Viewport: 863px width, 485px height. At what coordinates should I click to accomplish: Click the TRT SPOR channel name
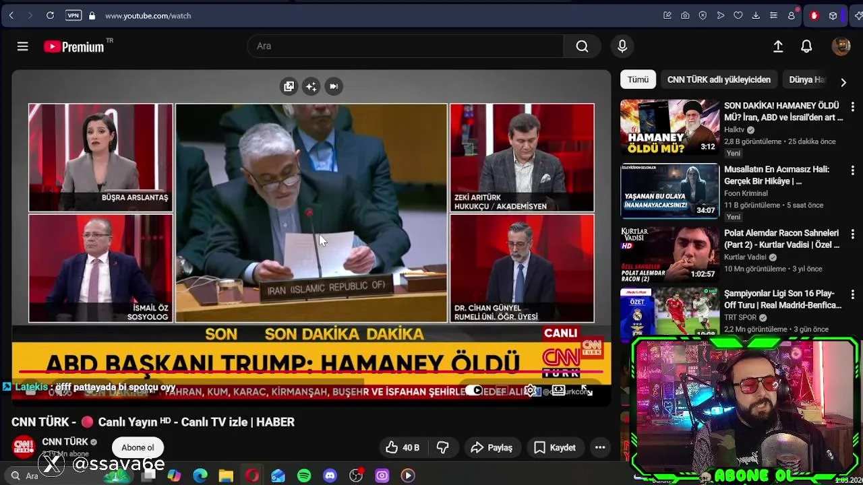point(740,317)
